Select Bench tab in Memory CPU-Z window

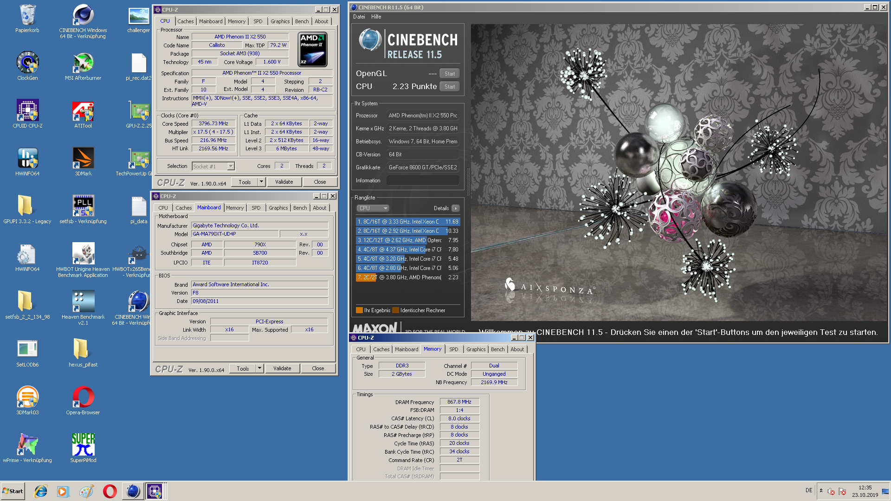(498, 349)
